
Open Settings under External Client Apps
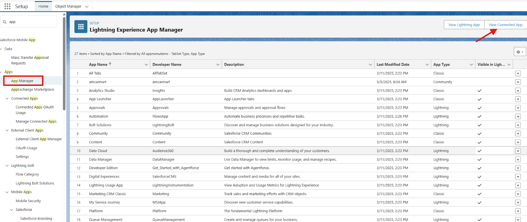pos(22,157)
